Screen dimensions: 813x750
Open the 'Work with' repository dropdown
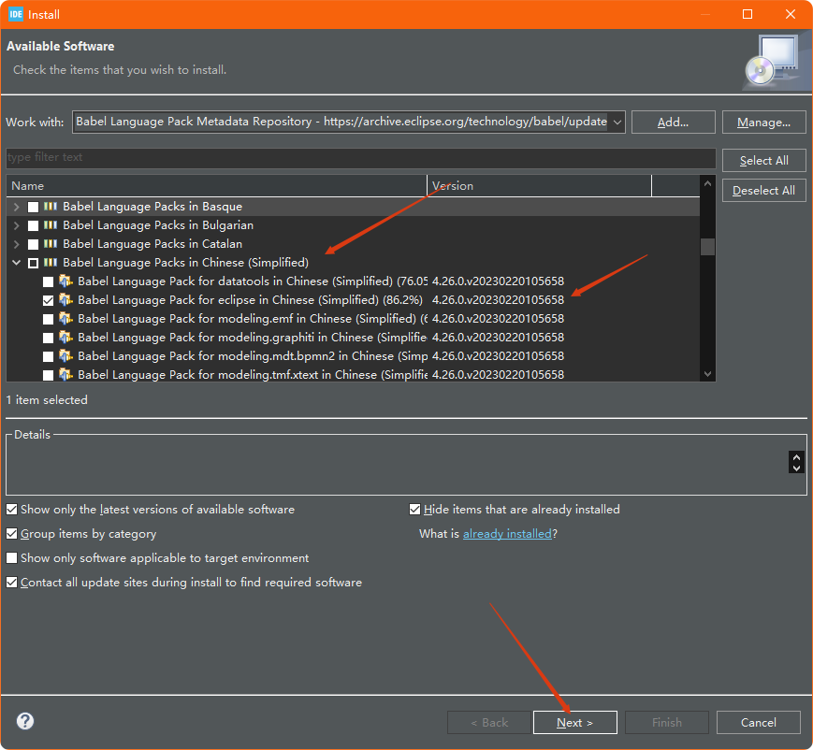pyautogui.click(x=616, y=122)
